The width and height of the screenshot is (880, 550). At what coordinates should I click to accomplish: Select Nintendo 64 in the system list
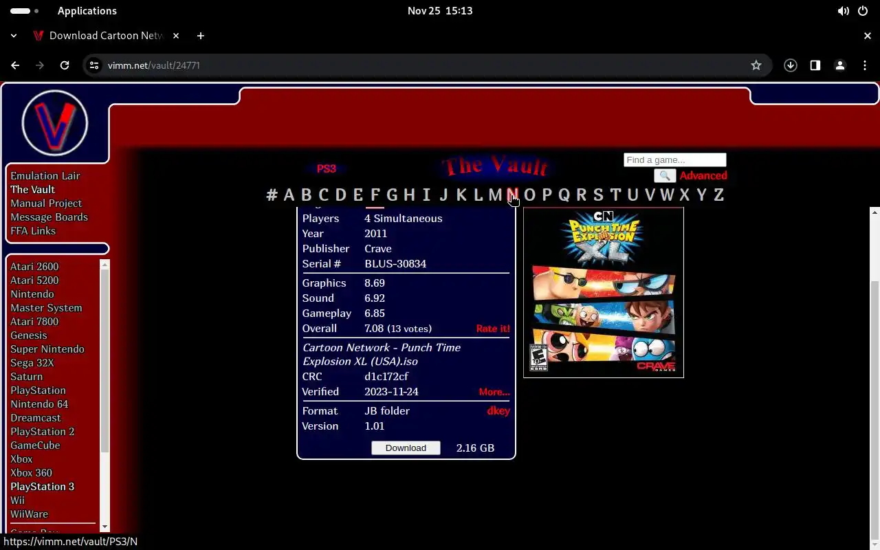(x=39, y=404)
